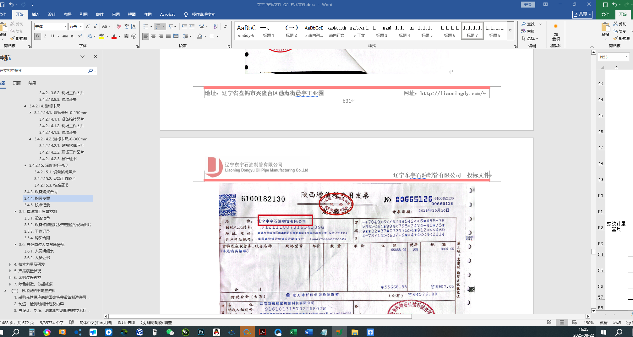Open File Explorer from the taskbar
This screenshot has width=633, height=337.
pos(355,332)
